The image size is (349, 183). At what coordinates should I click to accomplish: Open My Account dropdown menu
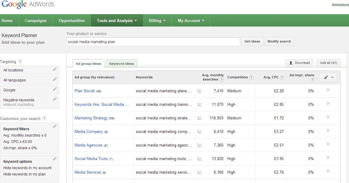pos(191,21)
